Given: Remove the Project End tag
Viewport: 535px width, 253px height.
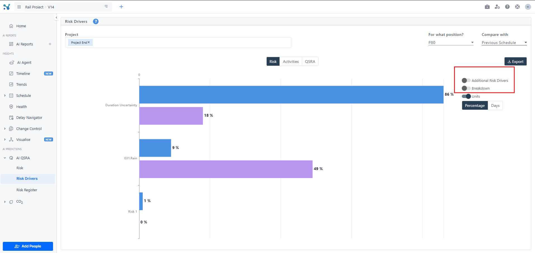Looking at the screenshot, I should pos(89,42).
